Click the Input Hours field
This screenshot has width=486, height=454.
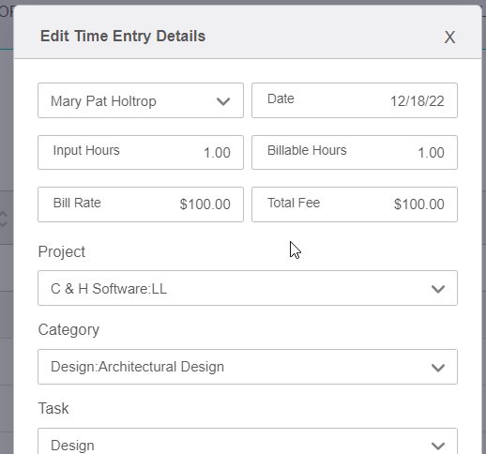pyautogui.click(x=141, y=153)
